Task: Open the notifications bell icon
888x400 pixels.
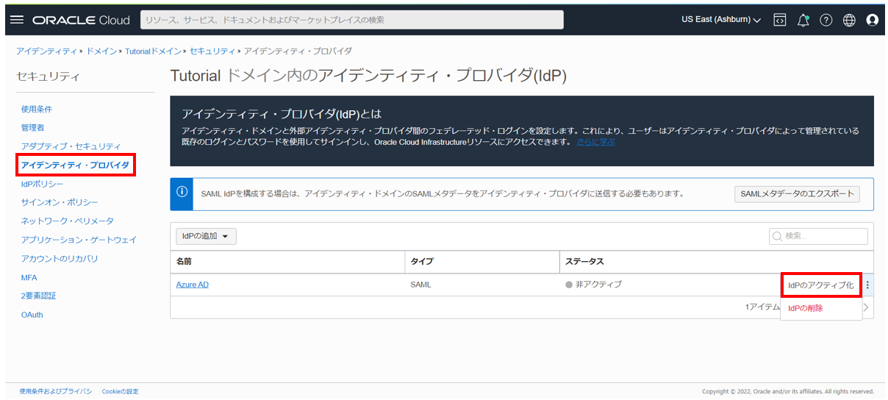Action: [x=803, y=20]
